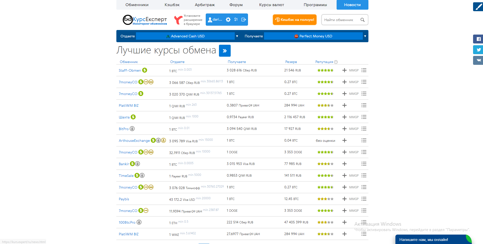Expand plus icon in Bankir row

344,164
